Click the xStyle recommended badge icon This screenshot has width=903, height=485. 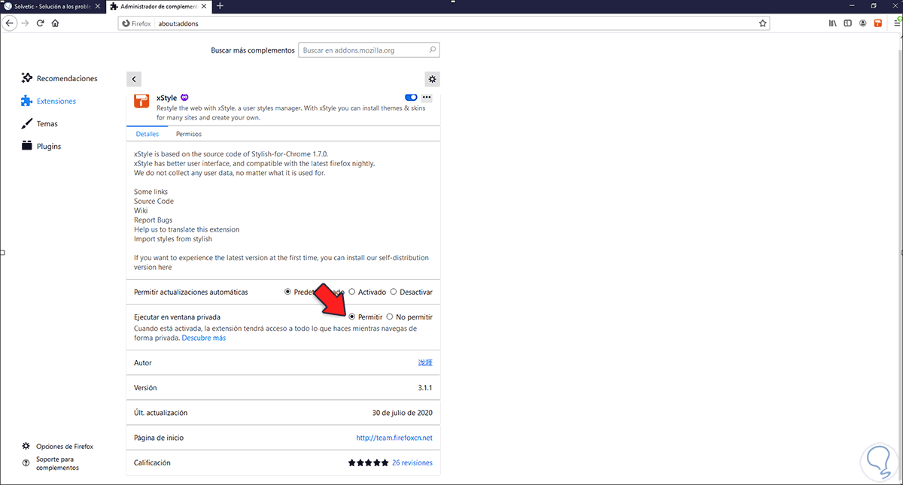(x=184, y=98)
